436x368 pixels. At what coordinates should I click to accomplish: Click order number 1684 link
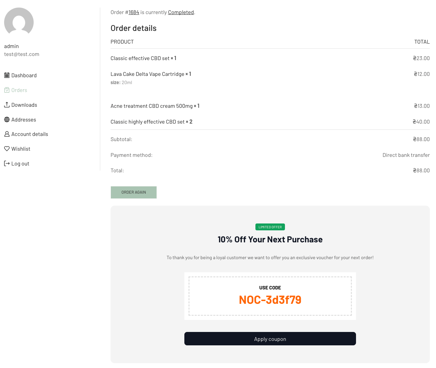[134, 12]
